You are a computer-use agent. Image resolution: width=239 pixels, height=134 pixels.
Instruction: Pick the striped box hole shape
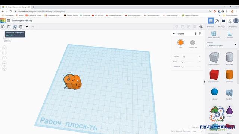coord(214,57)
